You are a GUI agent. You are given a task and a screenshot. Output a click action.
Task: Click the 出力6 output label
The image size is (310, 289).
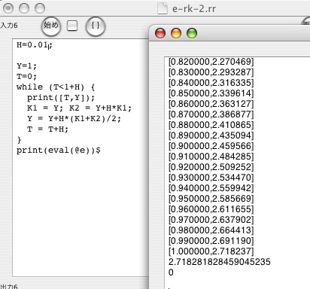[x=9, y=286]
